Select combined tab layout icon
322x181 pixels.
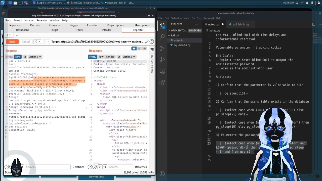(144, 49)
